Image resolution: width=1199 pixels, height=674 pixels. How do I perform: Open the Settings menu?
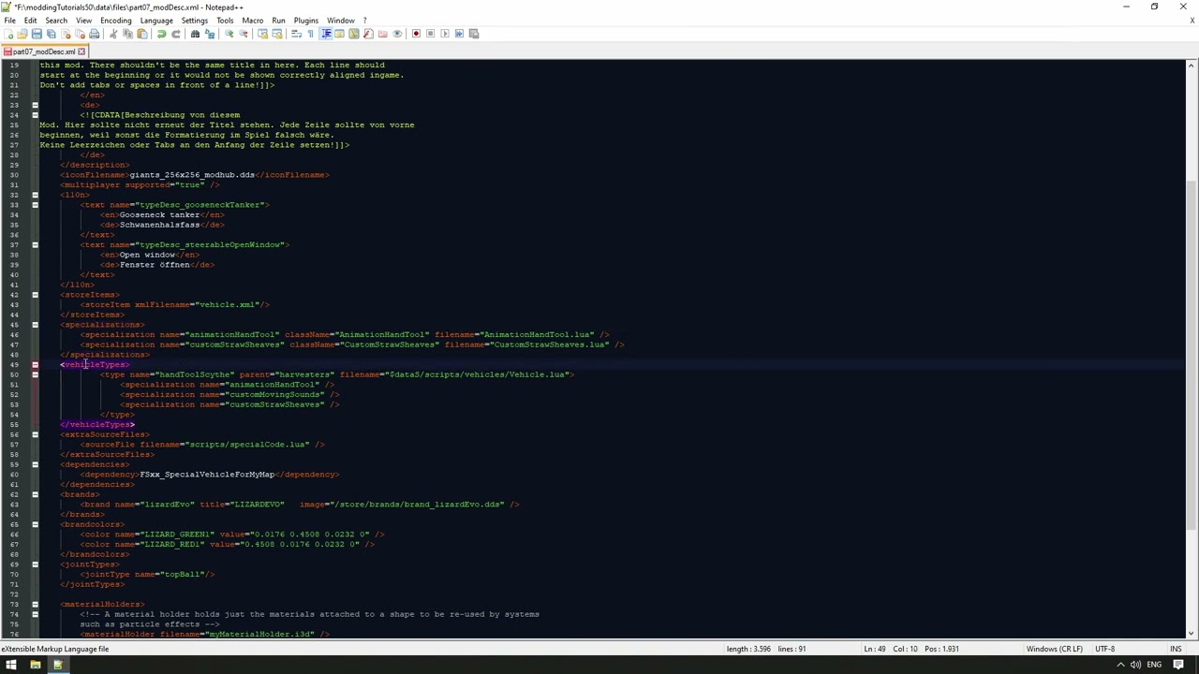pyautogui.click(x=194, y=20)
